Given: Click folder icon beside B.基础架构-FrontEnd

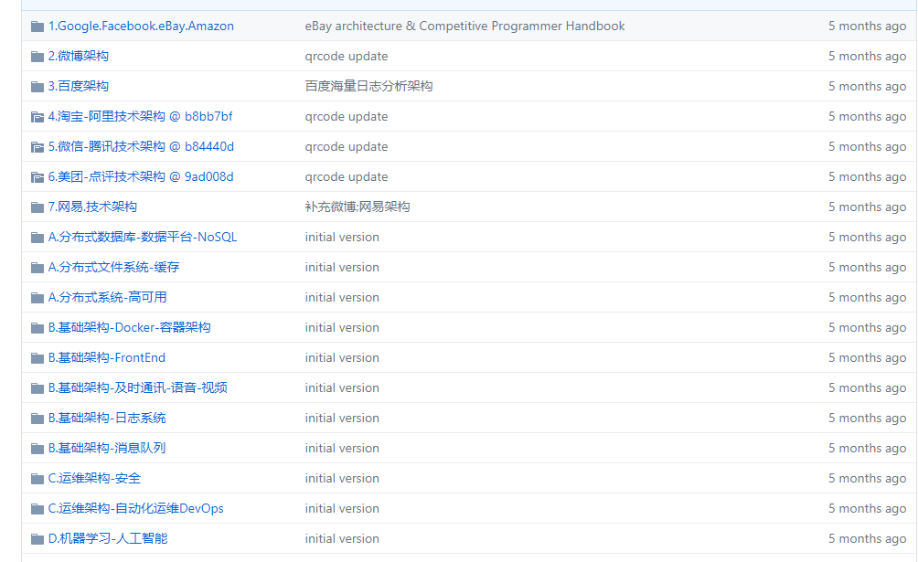Looking at the screenshot, I should point(37,357).
